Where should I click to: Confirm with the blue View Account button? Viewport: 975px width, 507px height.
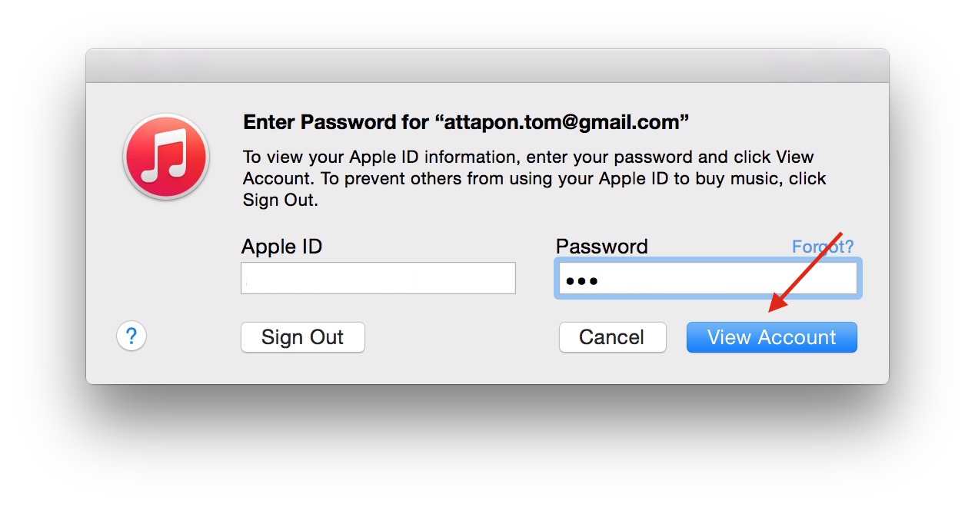pyautogui.click(x=771, y=337)
